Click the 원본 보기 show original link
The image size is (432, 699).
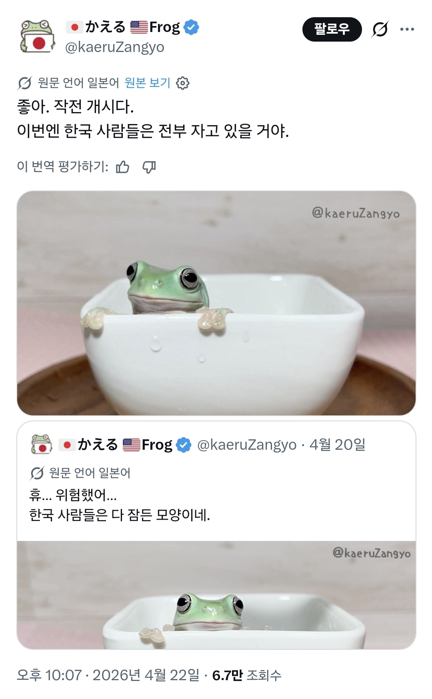pos(147,83)
